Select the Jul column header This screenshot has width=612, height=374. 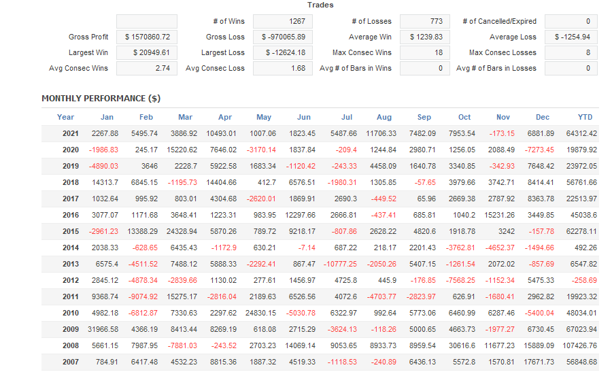click(346, 117)
